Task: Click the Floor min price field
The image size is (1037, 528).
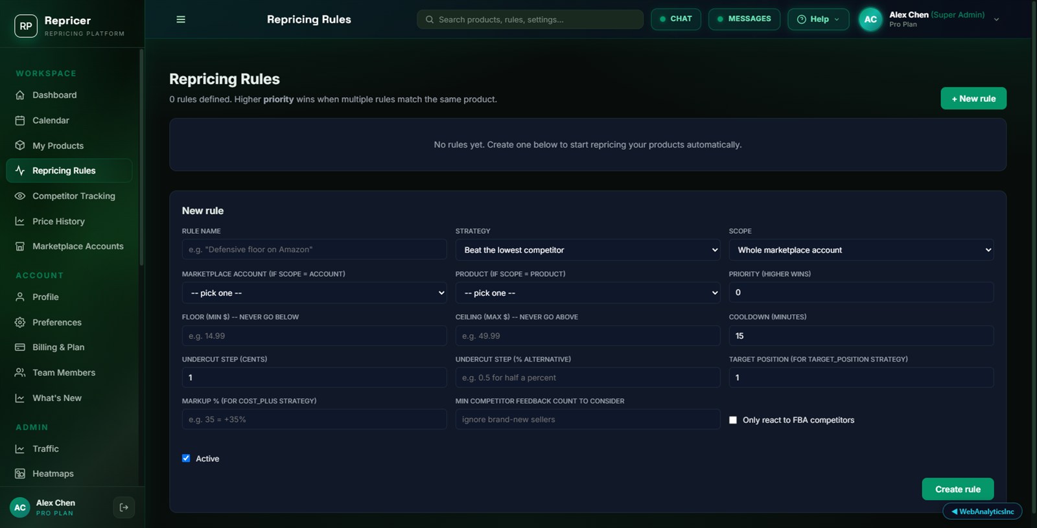Action: pyautogui.click(x=314, y=336)
